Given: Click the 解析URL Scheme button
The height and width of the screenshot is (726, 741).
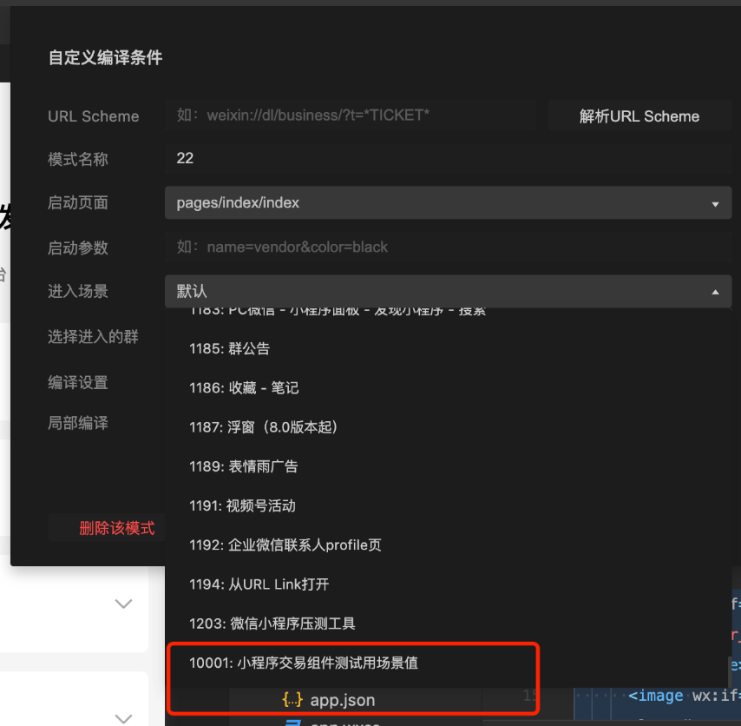Looking at the screenshot, I should (x=639, y=115).
